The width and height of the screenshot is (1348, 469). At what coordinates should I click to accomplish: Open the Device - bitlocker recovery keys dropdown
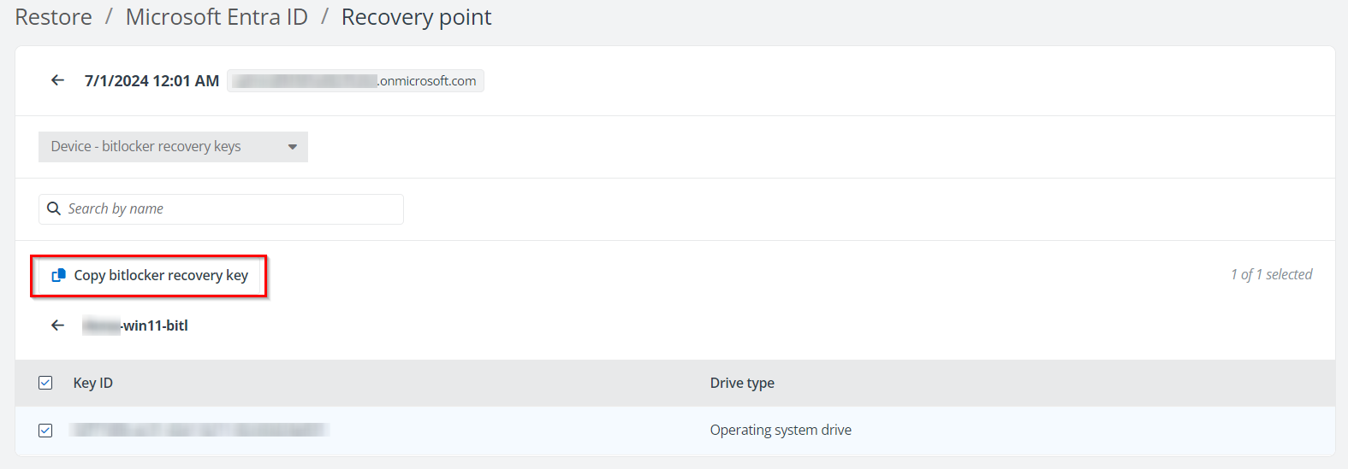172,147
